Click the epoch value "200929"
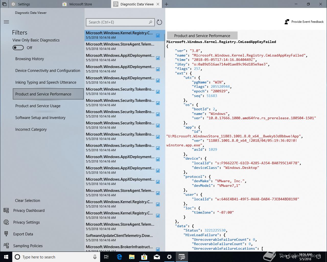The image size is (327, 262). coord(220,91)
